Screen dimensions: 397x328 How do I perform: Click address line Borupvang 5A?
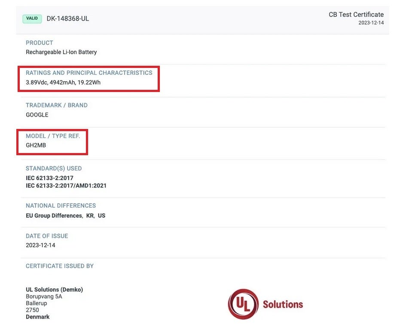[x=44, y=296]
